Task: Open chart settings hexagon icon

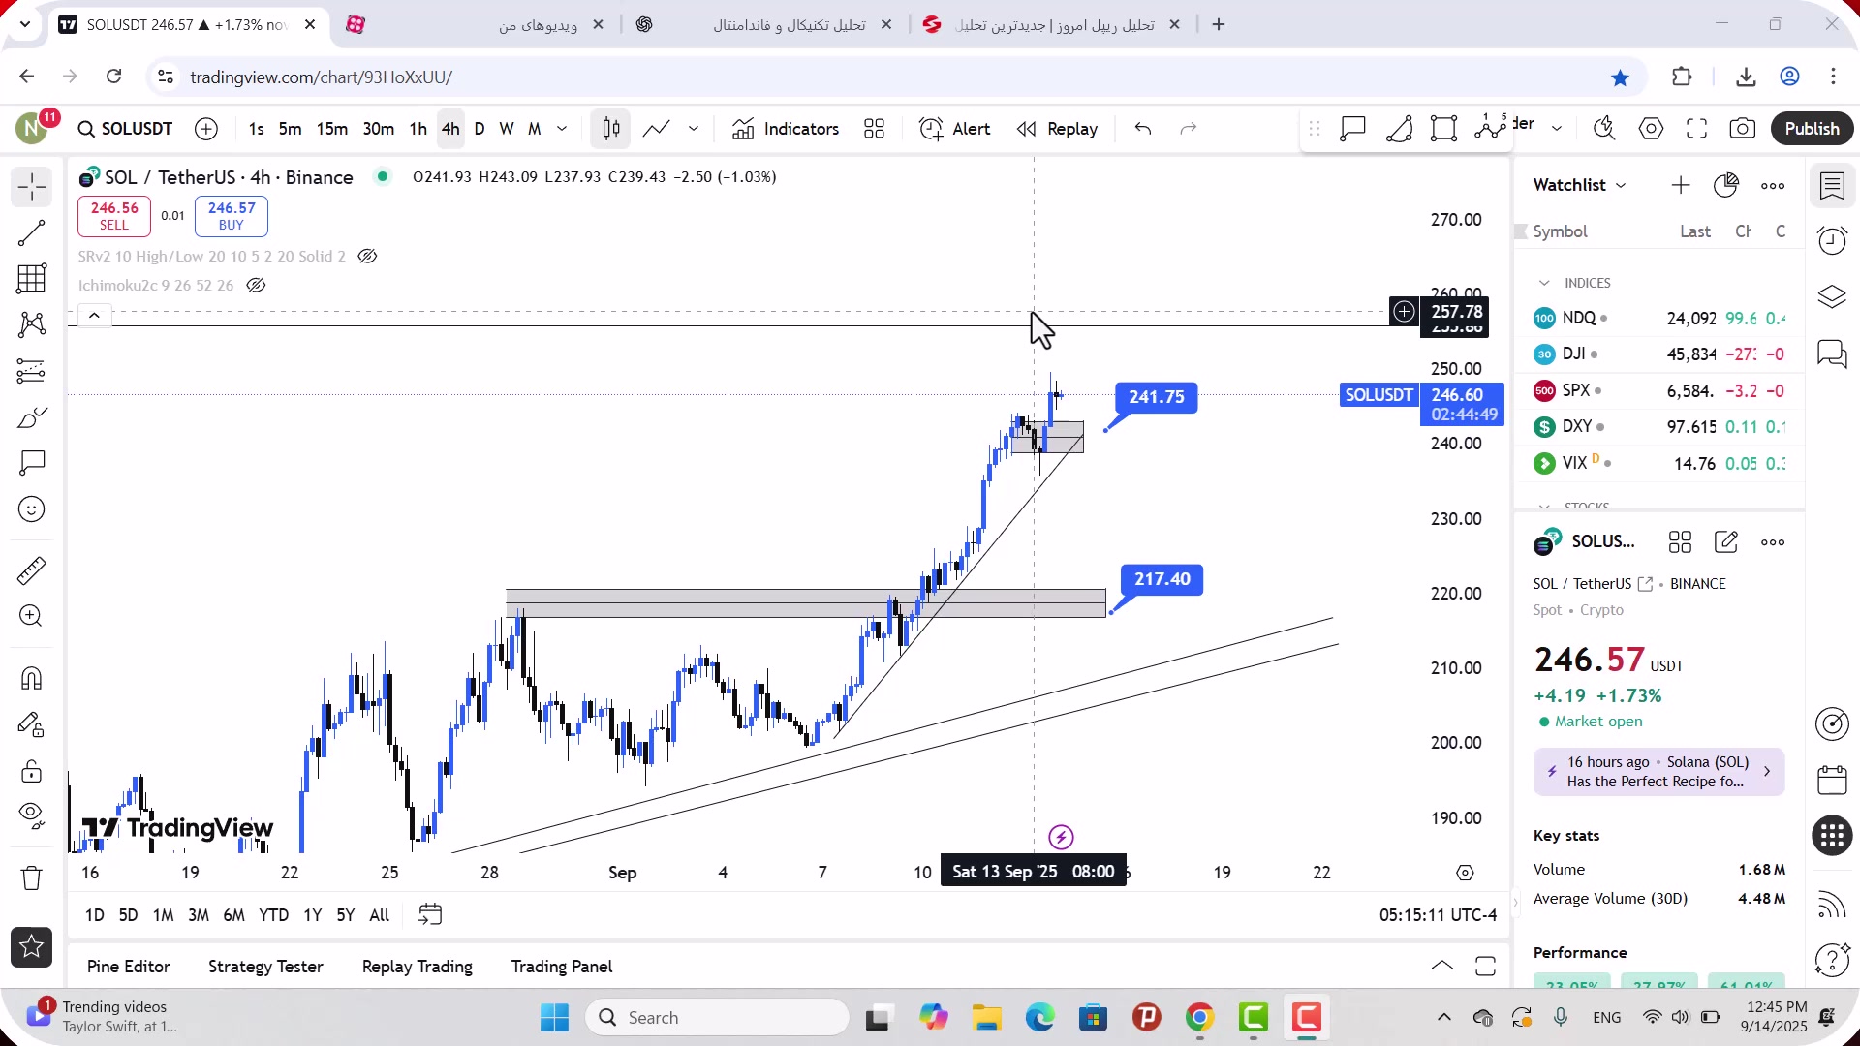Action: click(x=1651, y=129)
